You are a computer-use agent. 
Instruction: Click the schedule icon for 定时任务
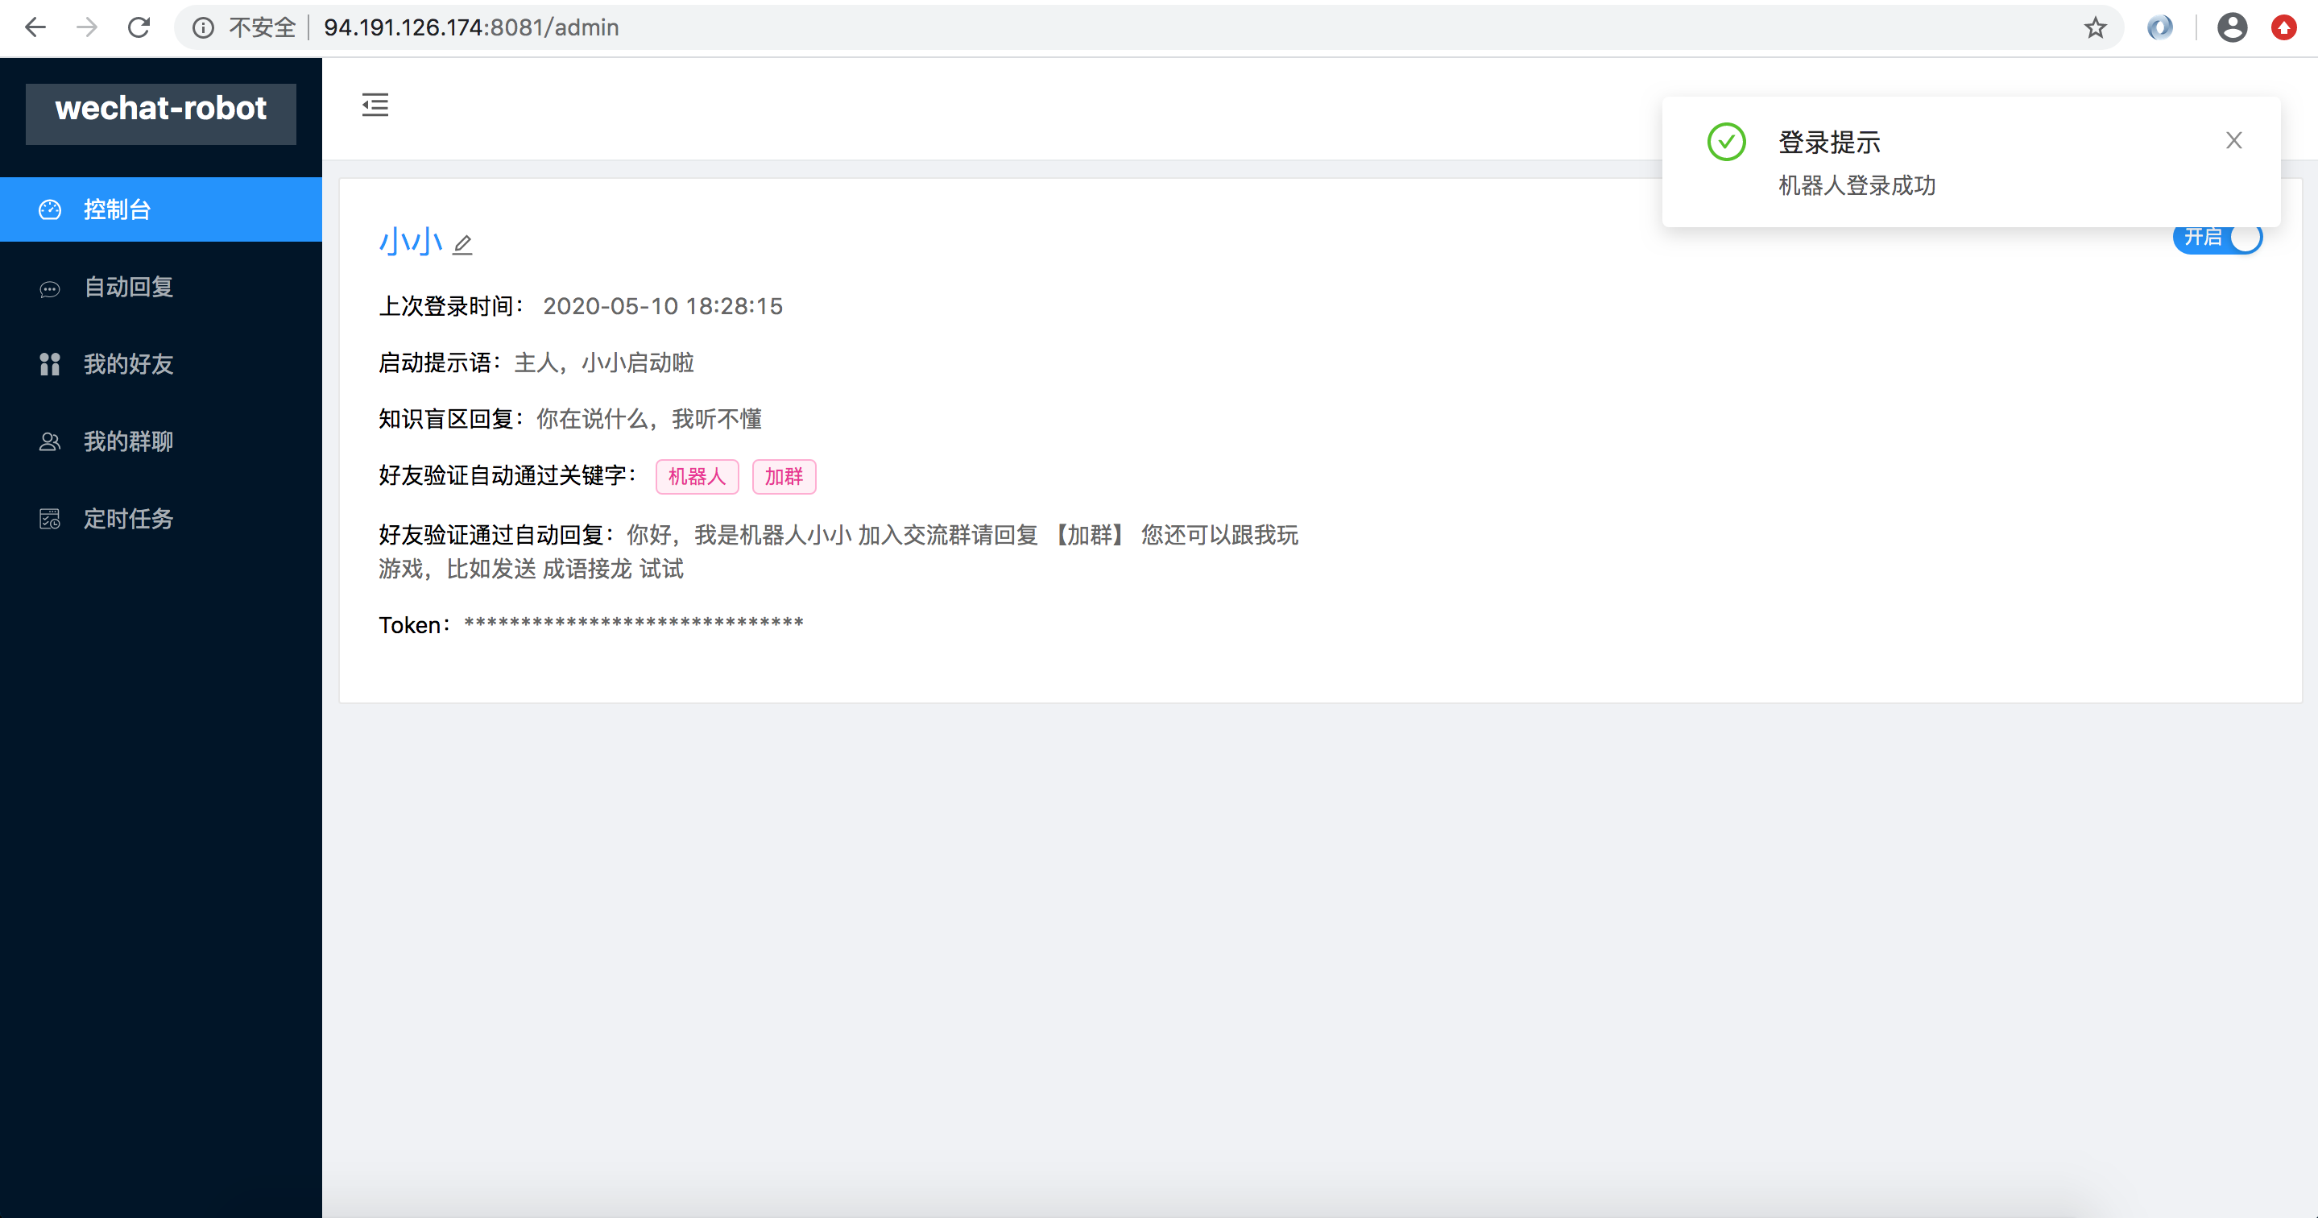(x=49, y=520)
